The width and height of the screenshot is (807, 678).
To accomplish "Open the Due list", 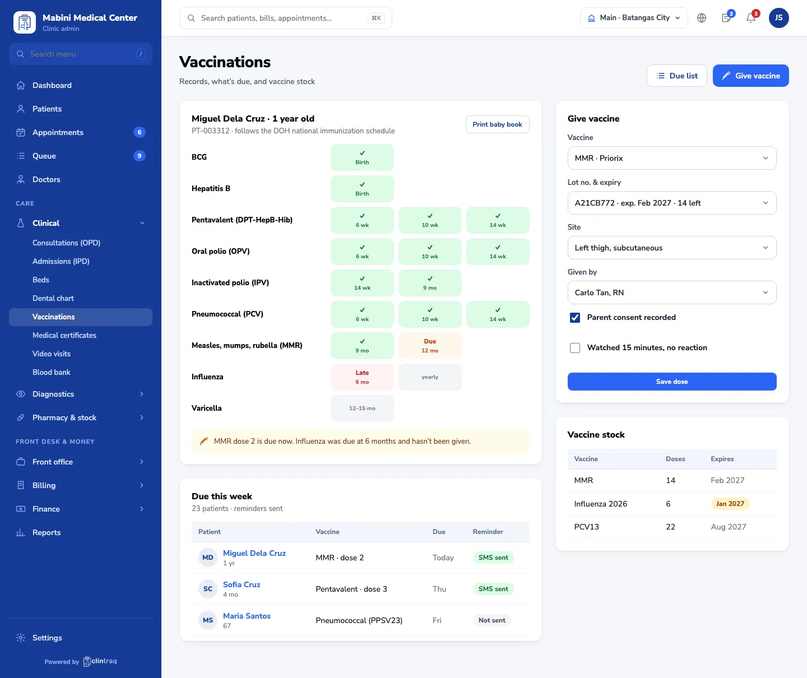I will tap(677, 76).
